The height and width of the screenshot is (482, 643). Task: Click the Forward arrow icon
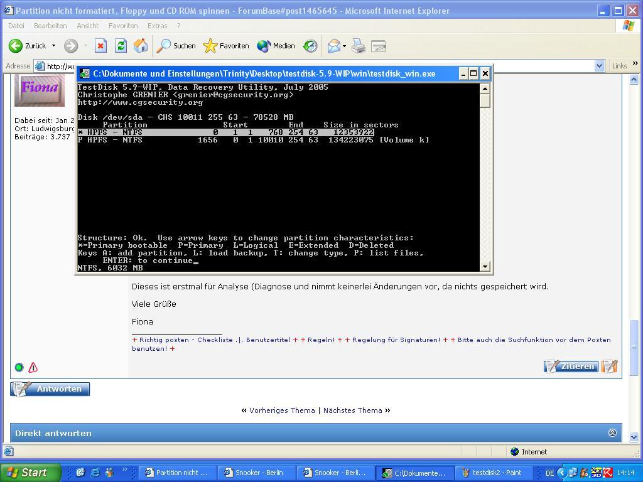pos(70,46)
